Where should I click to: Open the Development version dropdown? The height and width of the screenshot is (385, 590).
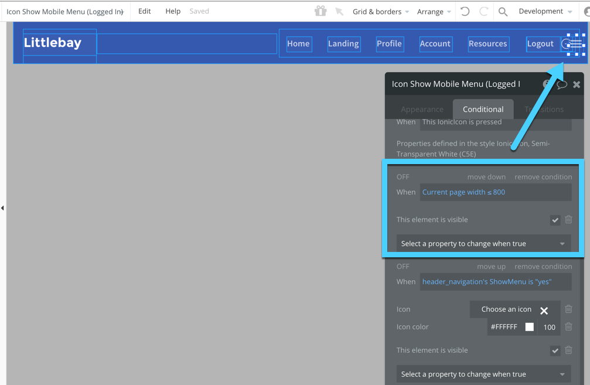(545, 11)
